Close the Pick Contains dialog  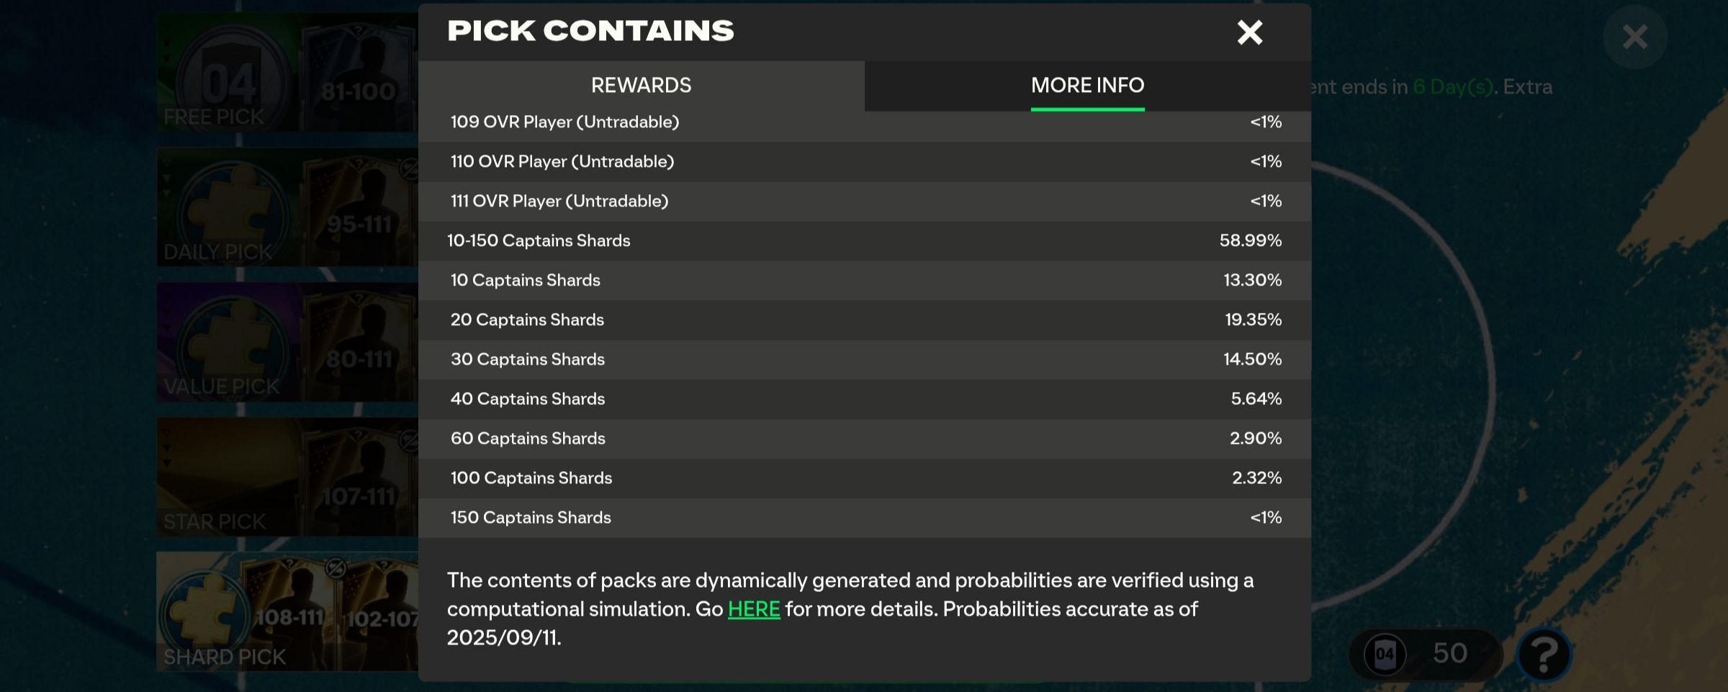coord(1249,32)
